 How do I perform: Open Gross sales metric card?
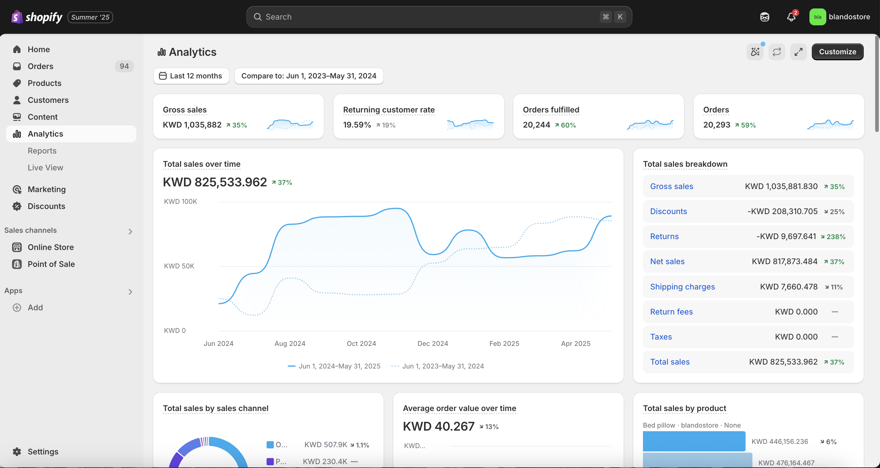pos(239,116)
